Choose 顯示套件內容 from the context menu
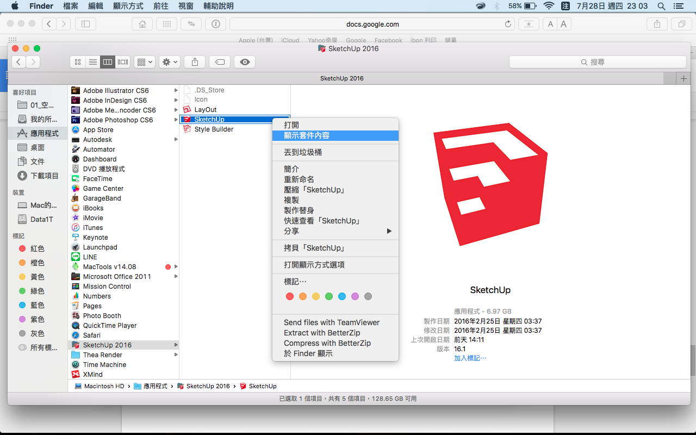696x435 pixels. coord(335,135)
